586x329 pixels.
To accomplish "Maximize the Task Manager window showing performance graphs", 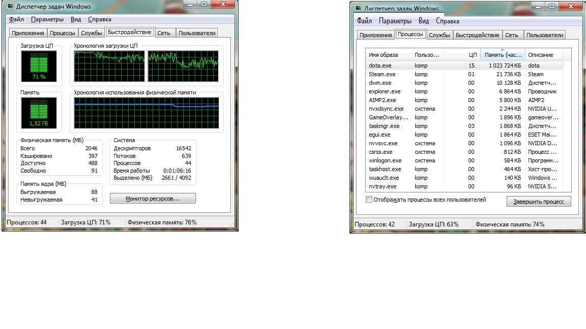I will click(204, 5).
